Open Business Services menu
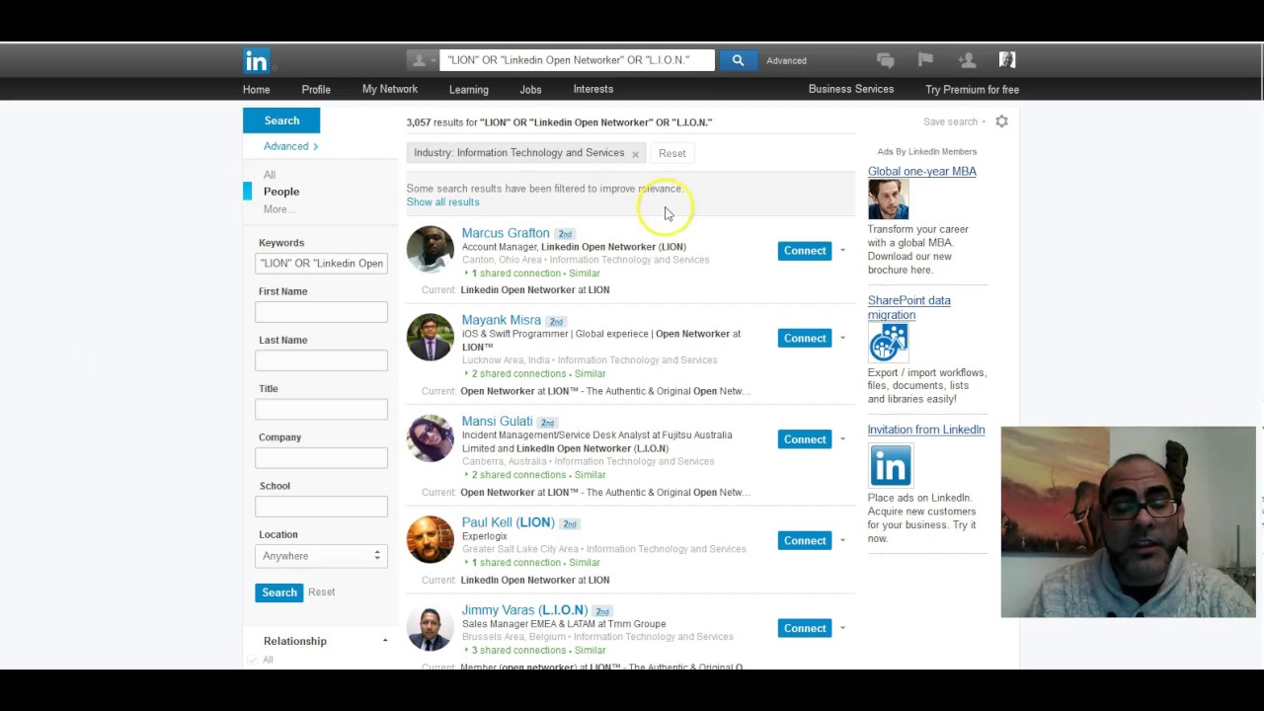 [x=851, y=89]
